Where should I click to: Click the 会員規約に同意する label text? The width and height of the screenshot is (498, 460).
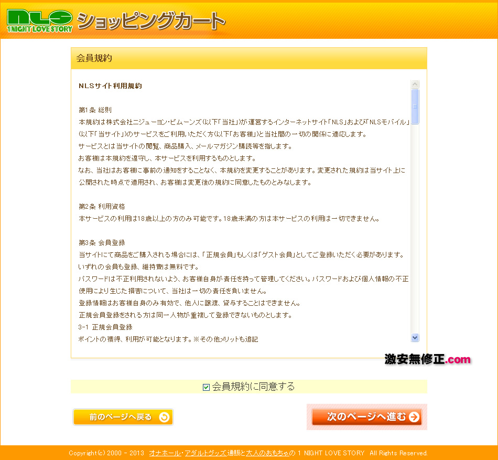tap(253, 387)
